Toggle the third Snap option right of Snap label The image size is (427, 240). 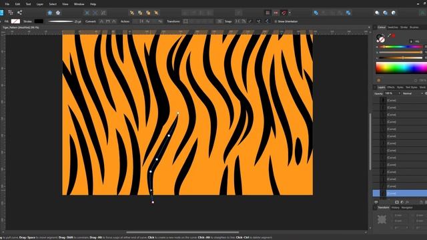[250, 21]
